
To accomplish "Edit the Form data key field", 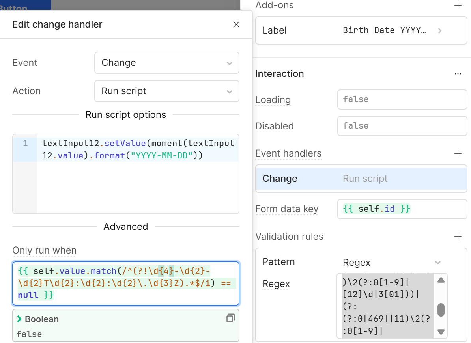I will click(x=402, y=209).
